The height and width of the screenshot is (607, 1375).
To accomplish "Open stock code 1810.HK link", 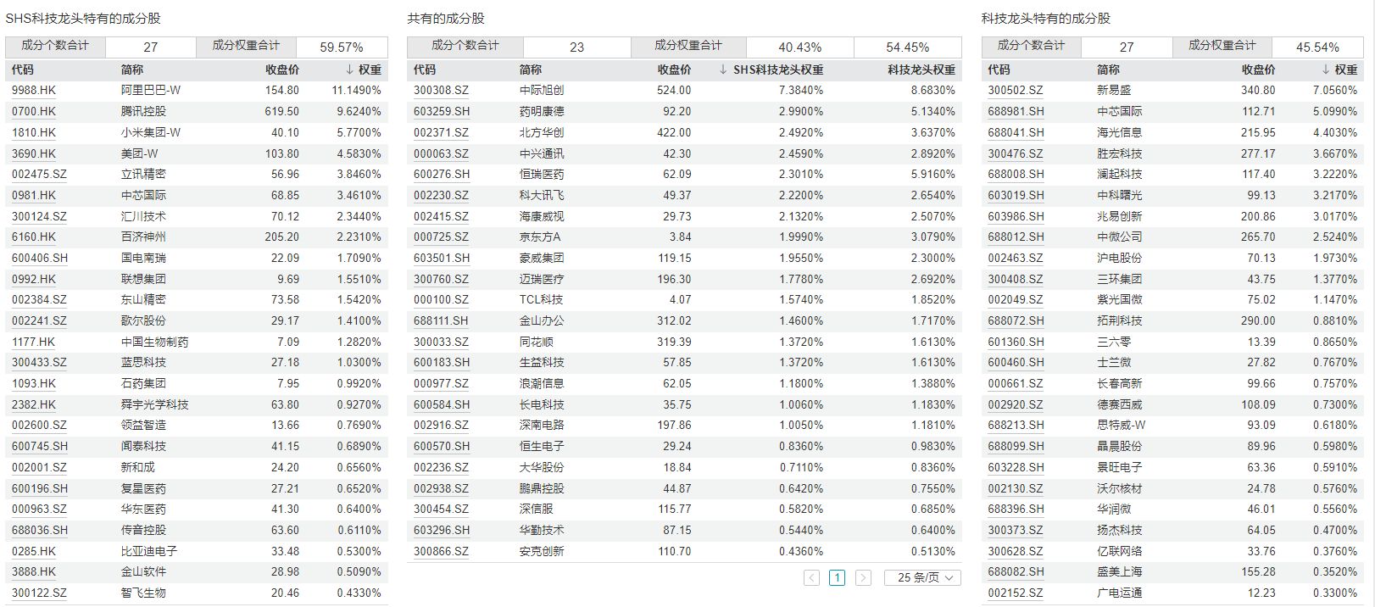I will pos(34,132).
